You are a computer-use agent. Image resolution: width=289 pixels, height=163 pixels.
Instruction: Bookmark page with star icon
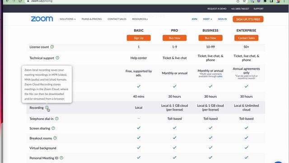tap(244, 1)
